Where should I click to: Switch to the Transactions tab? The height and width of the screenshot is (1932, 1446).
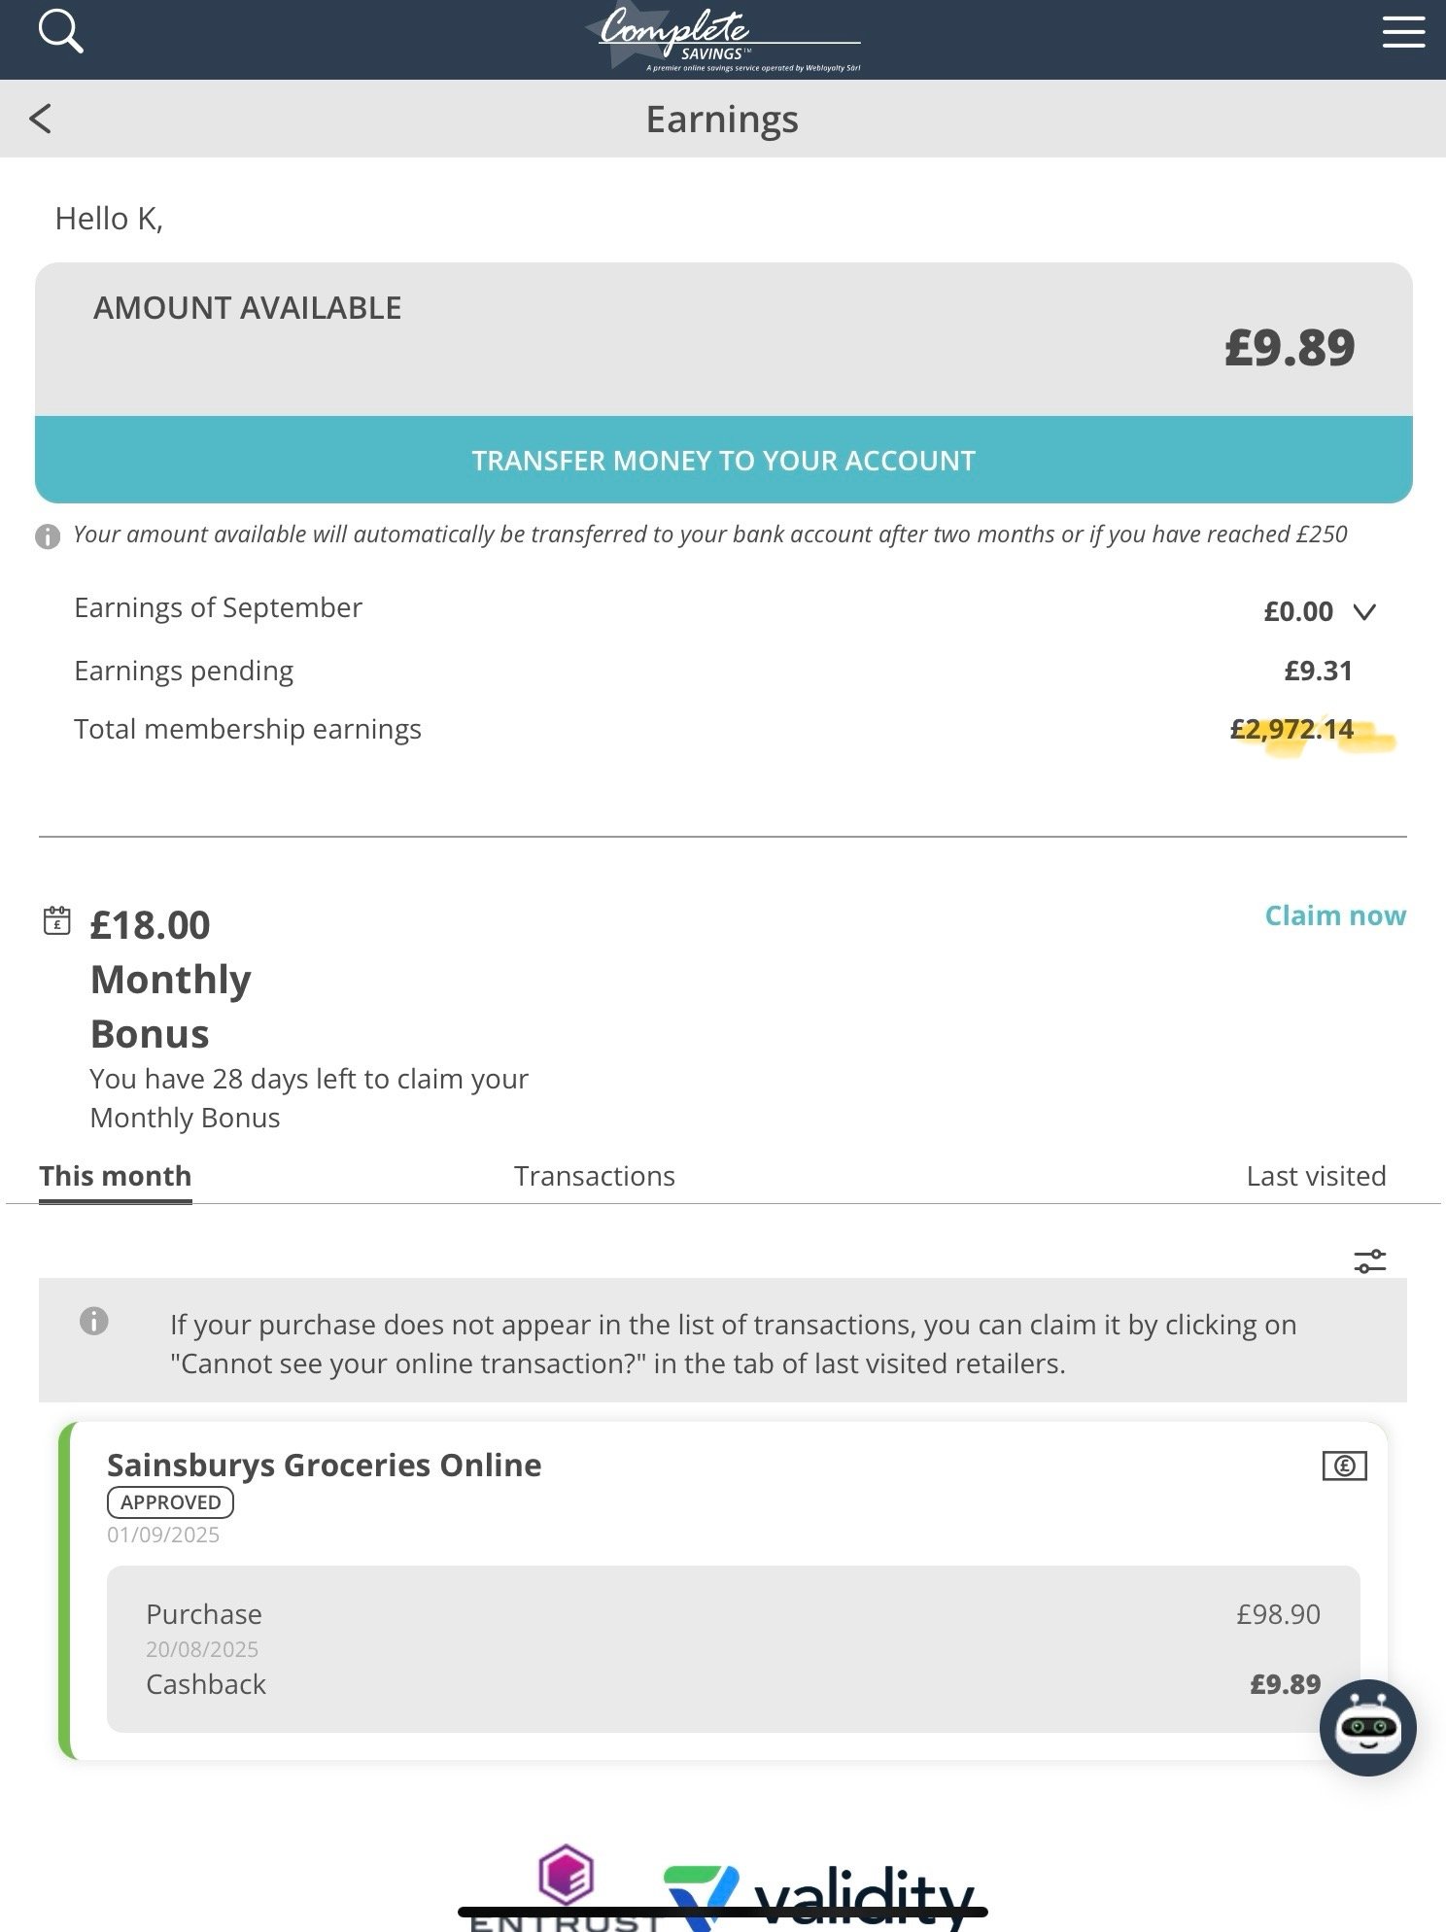coord(595,1176)
